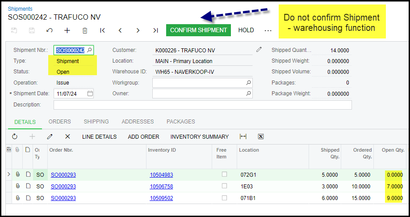This screenshot has height=217, width=410.
Task: Delete the shipment using the trash icon
Action: [x=85, y=30]
